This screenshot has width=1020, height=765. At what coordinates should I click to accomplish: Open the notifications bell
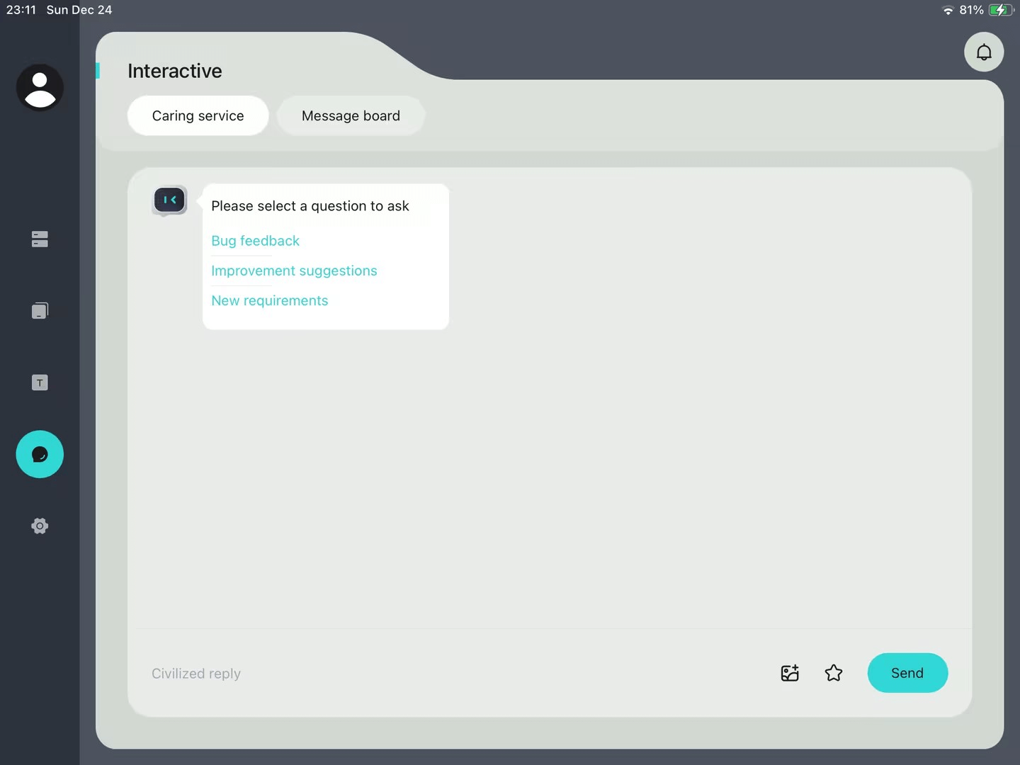point(984,52)
